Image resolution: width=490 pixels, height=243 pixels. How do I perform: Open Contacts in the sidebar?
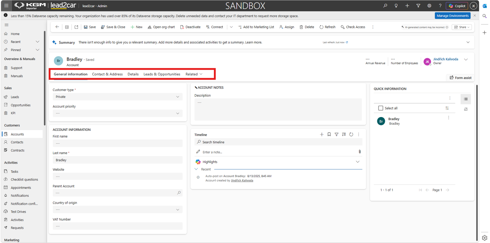pyautogui.click(x=17, y=142)
